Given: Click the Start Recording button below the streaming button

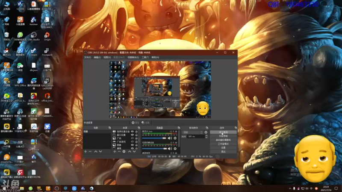Looking at the screenshot, I should [223, 136].
